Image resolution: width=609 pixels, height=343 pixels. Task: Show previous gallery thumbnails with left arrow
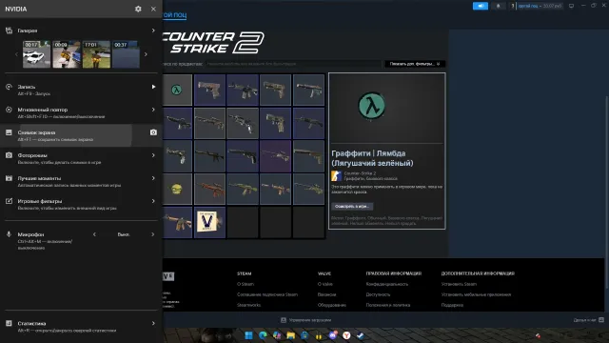16,54
